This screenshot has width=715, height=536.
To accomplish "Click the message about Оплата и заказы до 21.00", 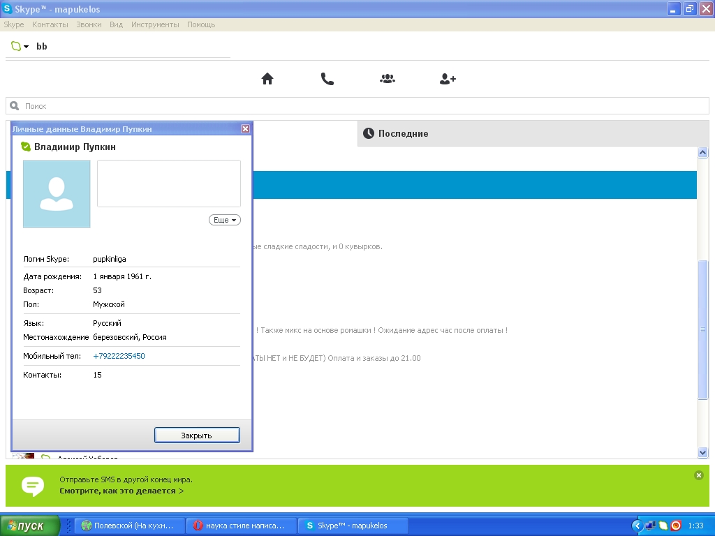I will click(x=337, y=358).
